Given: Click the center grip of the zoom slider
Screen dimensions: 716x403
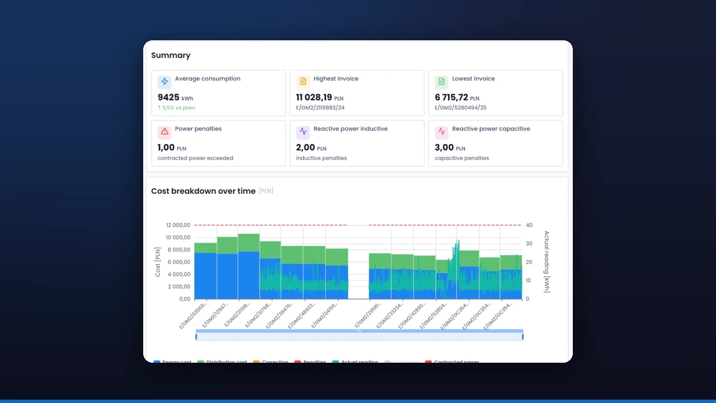Looking at the screenshot, I should [x=359, y=331].
